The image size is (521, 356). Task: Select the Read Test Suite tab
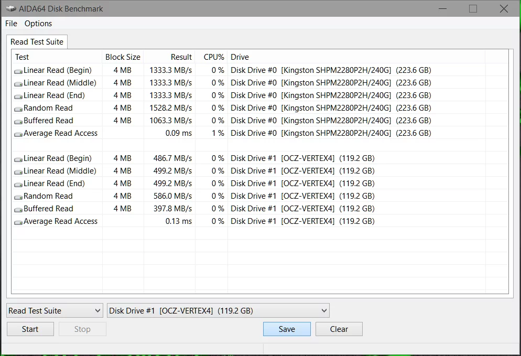(x=37, y=42)
